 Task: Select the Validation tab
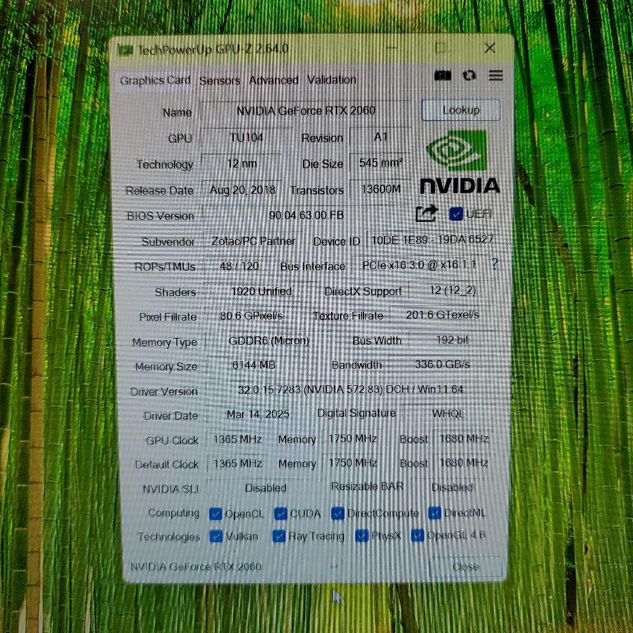(331, 80)
